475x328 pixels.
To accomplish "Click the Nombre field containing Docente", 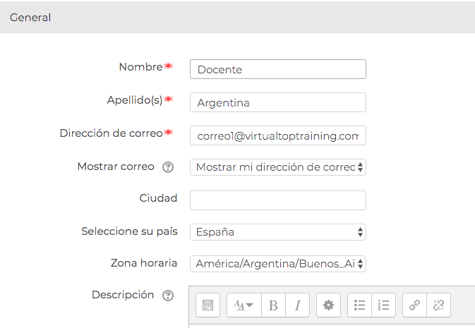I will [x=278, y=69].
